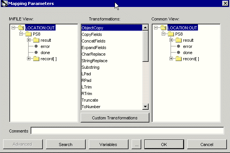
Task: Expand result node in IWFILE View
Action: 29,40
